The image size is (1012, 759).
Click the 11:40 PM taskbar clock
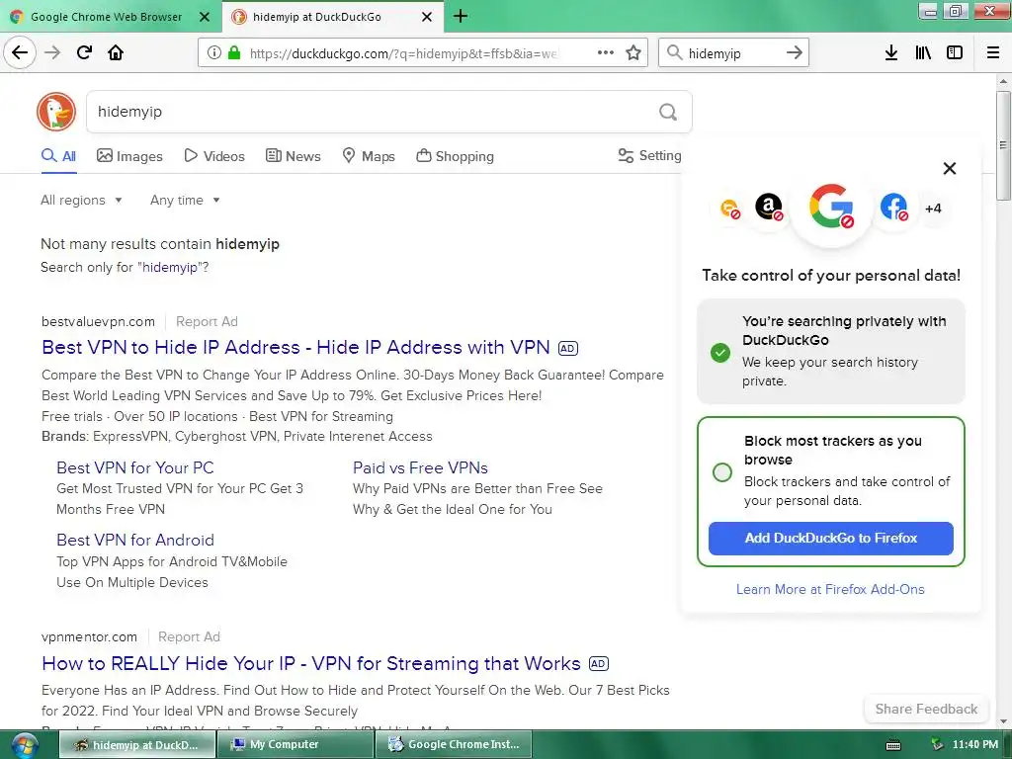coord(975,745)
